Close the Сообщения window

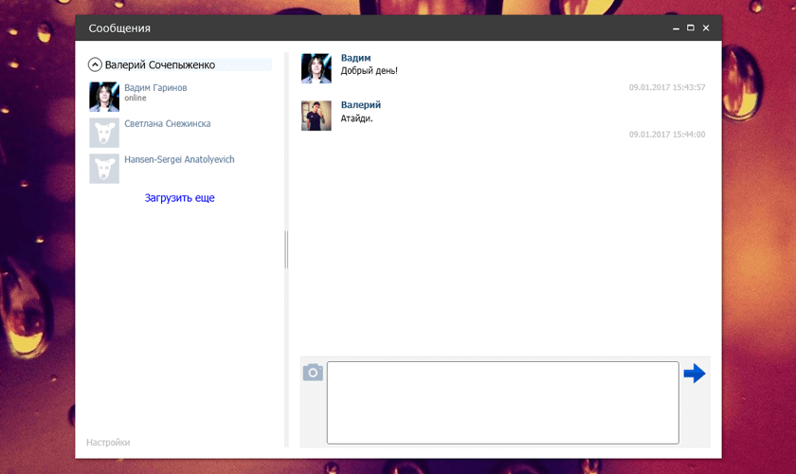tap(706, 27)
